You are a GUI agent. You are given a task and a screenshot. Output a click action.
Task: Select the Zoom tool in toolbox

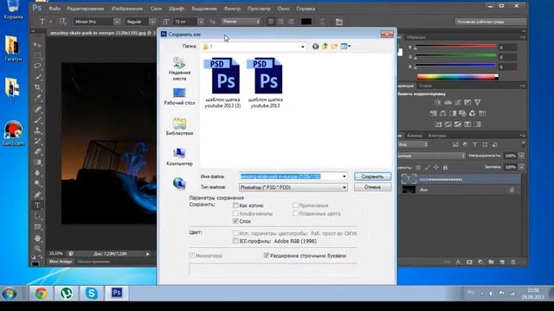[37, 249]
